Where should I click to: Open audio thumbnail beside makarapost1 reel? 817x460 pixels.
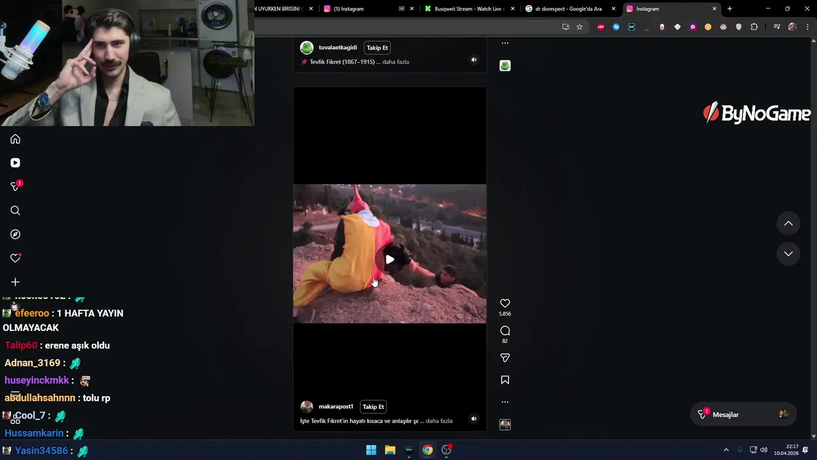coord(505,425)
